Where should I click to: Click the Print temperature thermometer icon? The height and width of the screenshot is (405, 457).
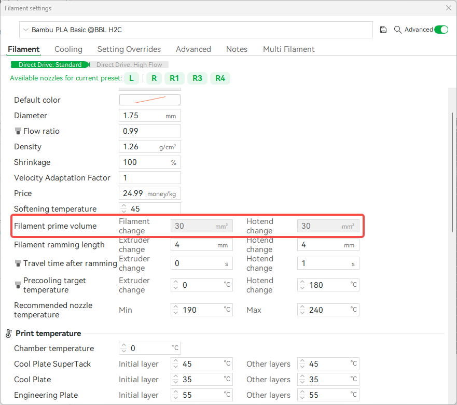(9, 333)
